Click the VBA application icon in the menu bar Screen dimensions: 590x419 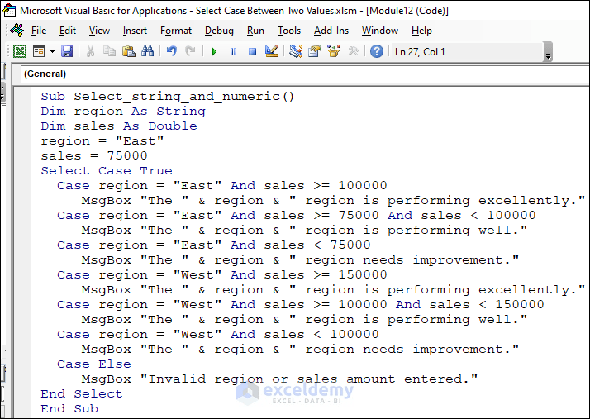17,30
